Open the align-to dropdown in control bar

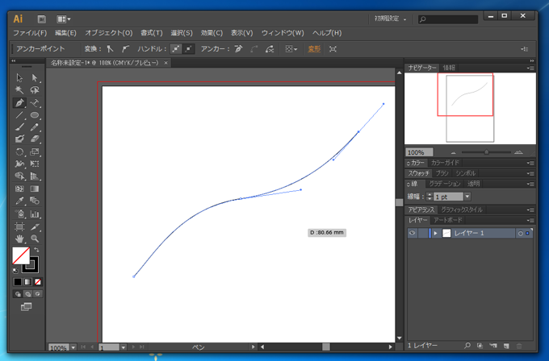point(291,49)
